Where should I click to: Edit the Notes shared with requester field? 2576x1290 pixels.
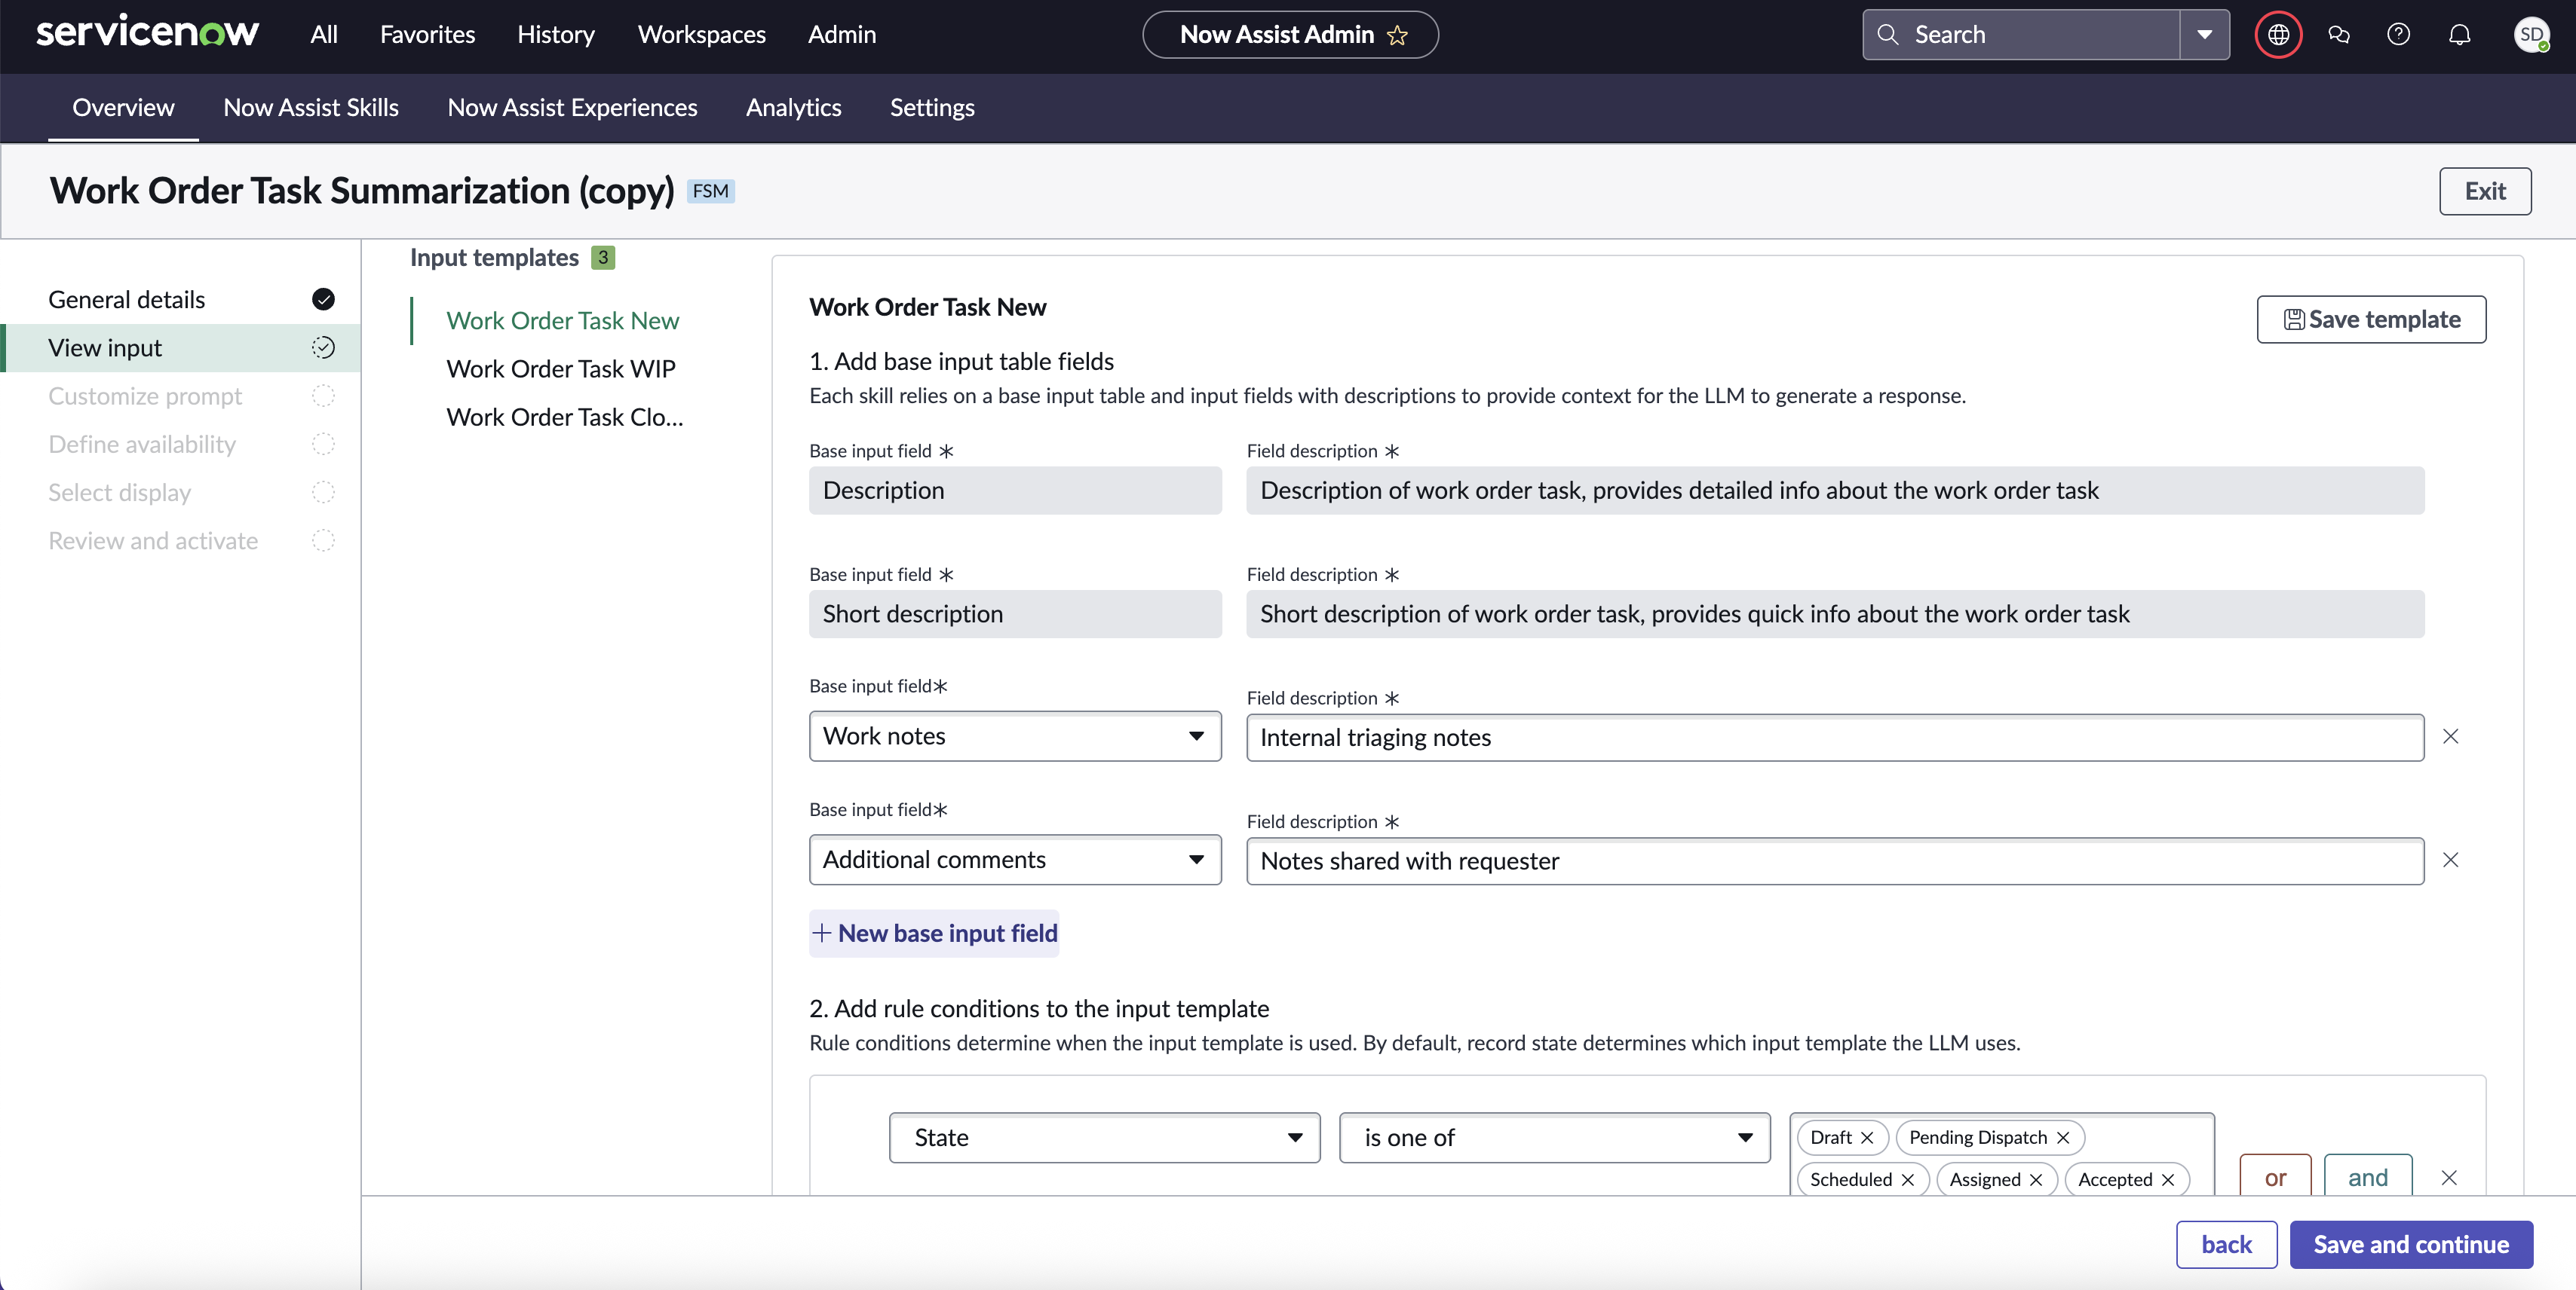(x=1834, y=861)
